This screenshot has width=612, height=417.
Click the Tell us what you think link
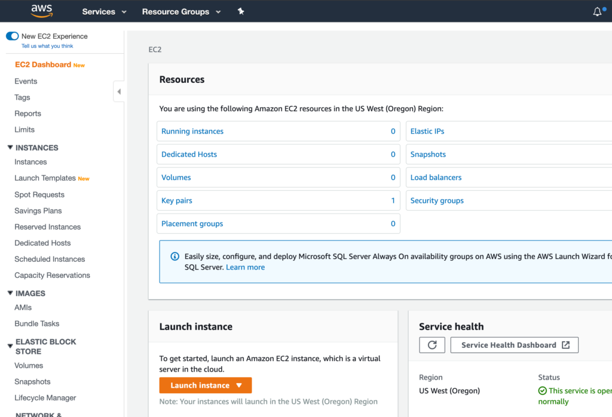47,46
